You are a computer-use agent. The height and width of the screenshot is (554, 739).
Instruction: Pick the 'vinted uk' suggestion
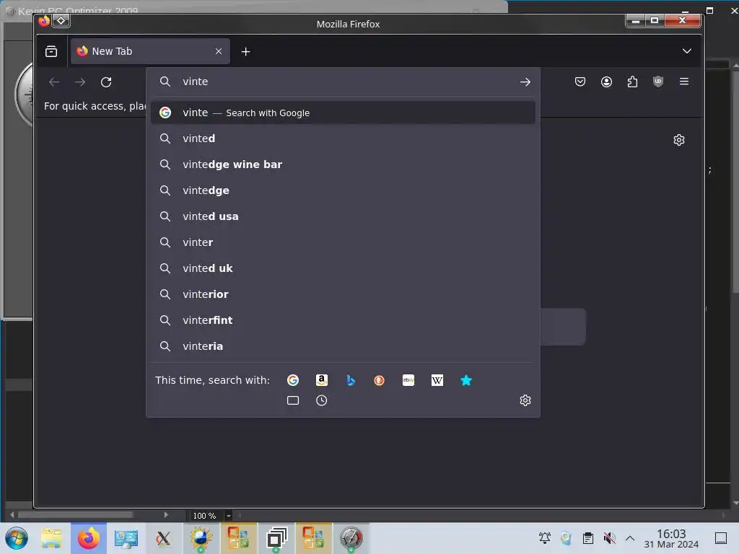[343, 268]
